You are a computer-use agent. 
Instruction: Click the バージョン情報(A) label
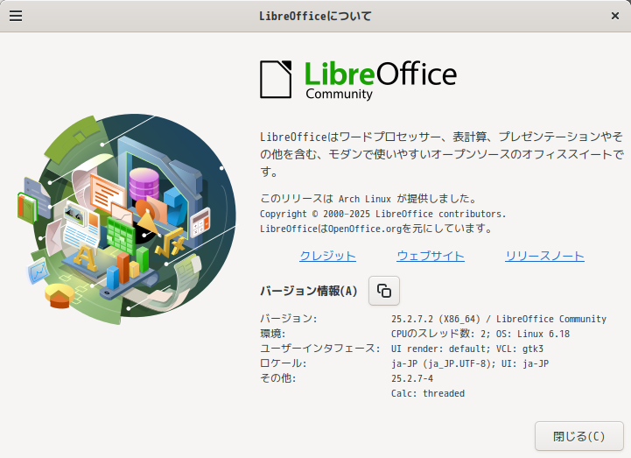308,291
